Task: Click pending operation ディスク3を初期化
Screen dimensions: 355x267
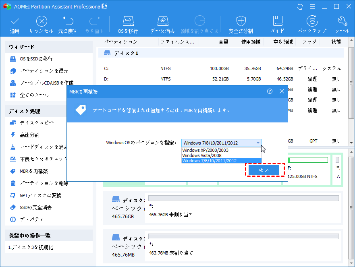Action: click(x=31, y=247)
